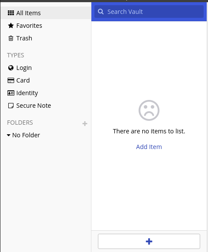This screenshot has height=252, width=208.
Task: Click the All Items grid icon
Action: pyautogui.click(x=11, y=13)
